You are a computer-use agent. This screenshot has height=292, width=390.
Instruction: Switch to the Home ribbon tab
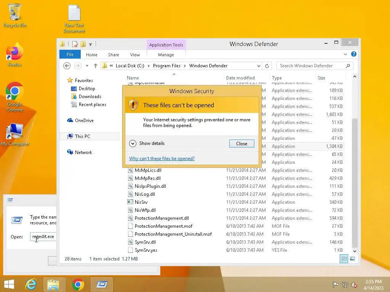(91, 55)
